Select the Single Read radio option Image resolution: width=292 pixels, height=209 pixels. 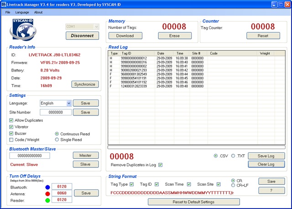(x=57, y=140)
